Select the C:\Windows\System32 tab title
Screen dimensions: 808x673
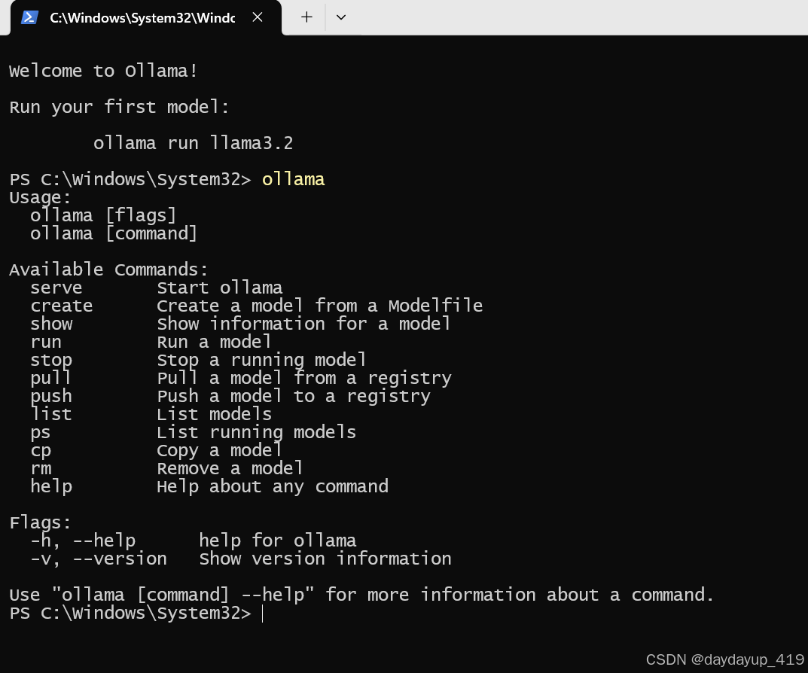[142, 18]
